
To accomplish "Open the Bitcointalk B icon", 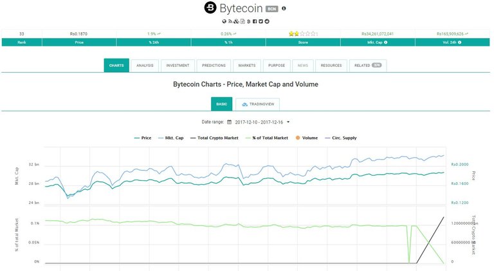I will (248, 21).
